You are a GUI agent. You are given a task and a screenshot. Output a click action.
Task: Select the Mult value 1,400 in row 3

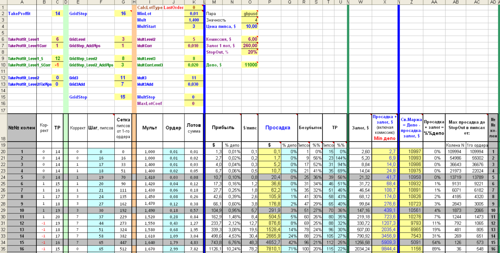(x=194, y=20)
